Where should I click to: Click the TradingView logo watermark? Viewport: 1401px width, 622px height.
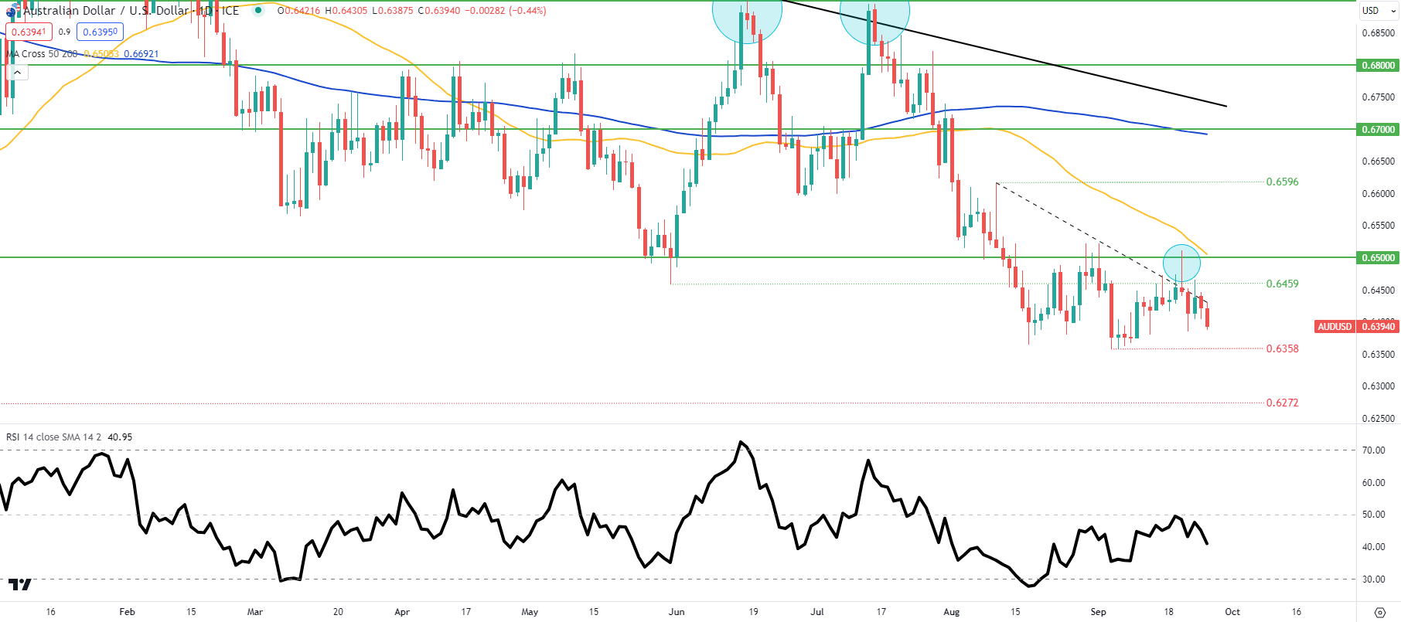tap(20, 584)
